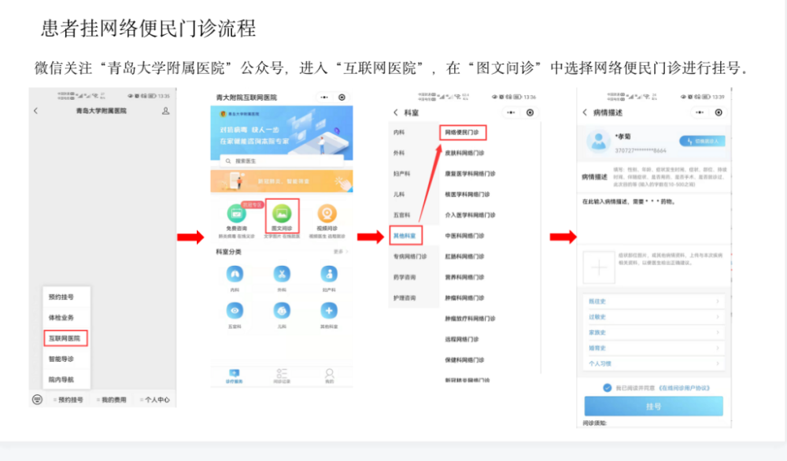
Task: Expand the 婚育史 row
Action: (653, 349)
